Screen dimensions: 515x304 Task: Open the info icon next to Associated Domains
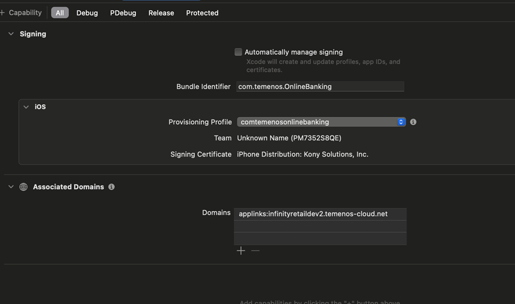(x=111, y=187)
